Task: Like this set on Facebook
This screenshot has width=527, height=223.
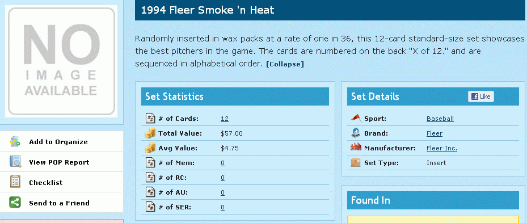Action: 481,96
